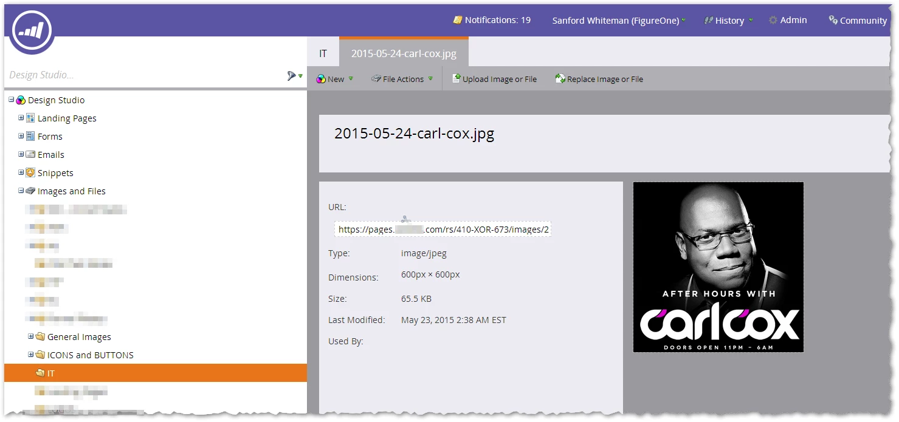Expand the ICONS and BUTTONS folder
899x422 pixels.
click(x=30, y=355)
